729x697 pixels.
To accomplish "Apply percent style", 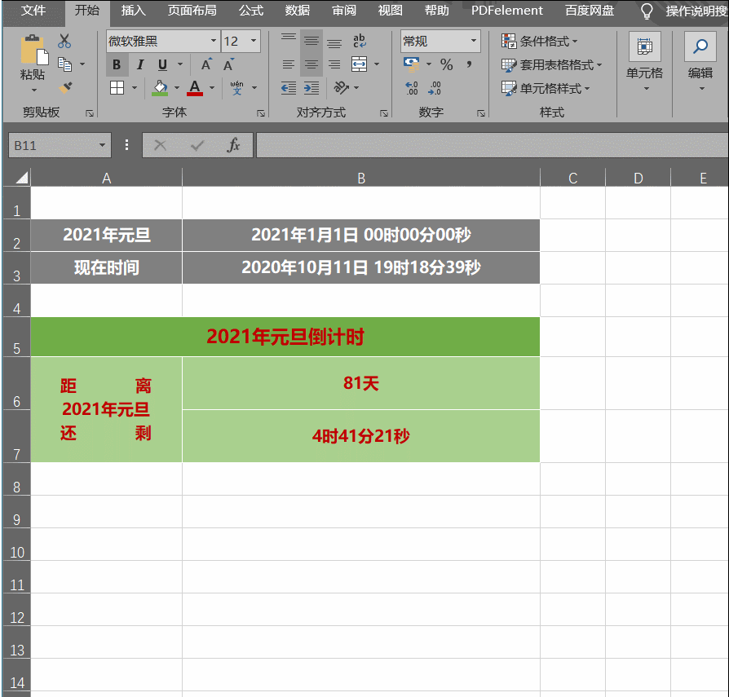I will pos(446,64).
